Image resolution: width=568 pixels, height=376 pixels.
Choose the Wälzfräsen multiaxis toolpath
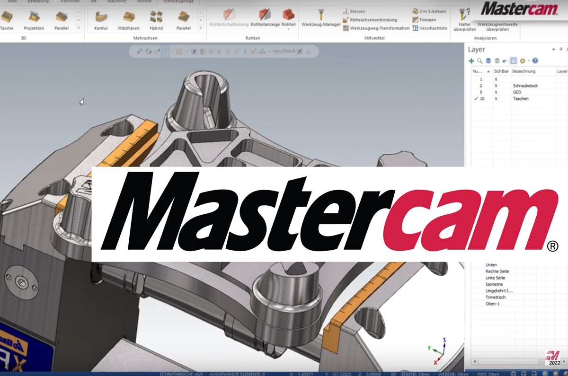tap(129, 20)
